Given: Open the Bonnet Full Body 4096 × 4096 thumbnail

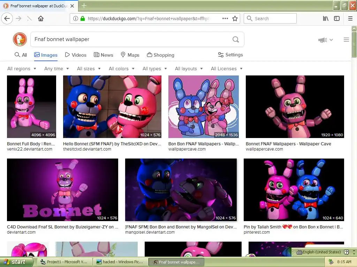Looking at the screenshot, I should [x=31, y=107].
